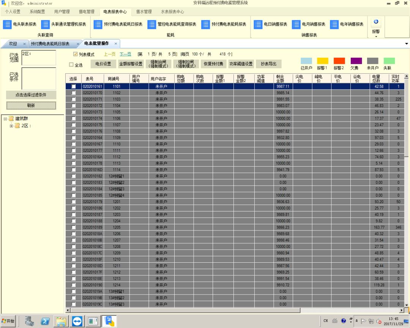
Task: Check the row checkbox for shop 1102
Action: pos(74,93)
